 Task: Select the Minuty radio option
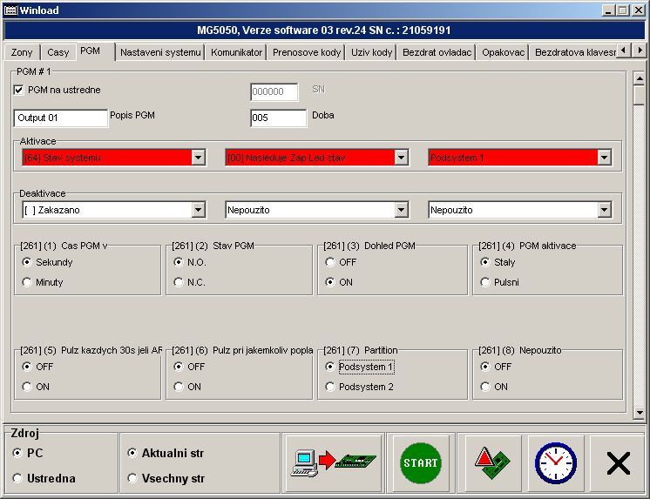pos(28,282)
